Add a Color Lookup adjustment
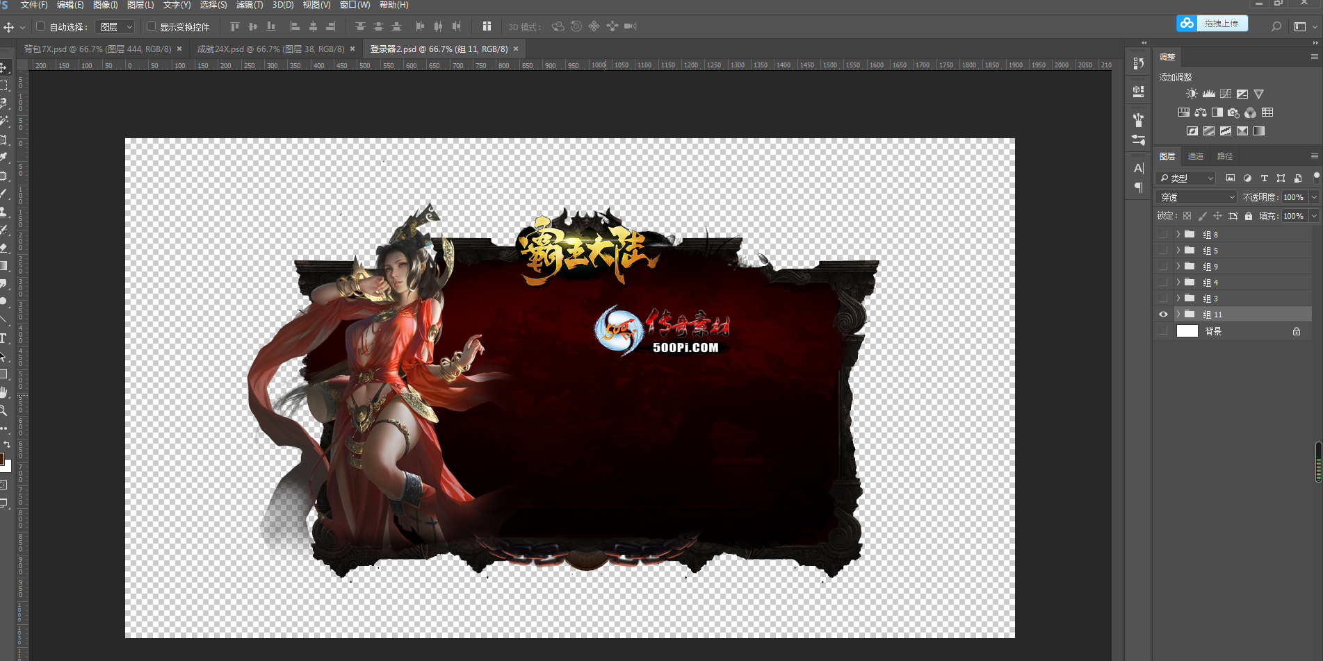This screenshot has height=661, width=1323. (1267, 112)
